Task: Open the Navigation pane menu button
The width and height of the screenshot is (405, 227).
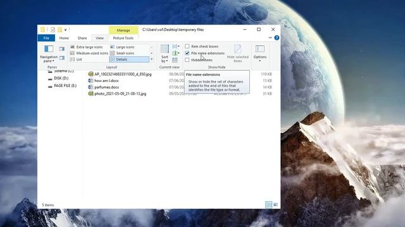Action: coord(49,54)
